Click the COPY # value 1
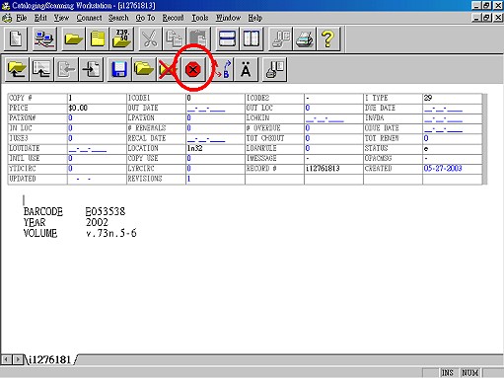This screenshot has width=504, height=378. [x=70, y=98]
